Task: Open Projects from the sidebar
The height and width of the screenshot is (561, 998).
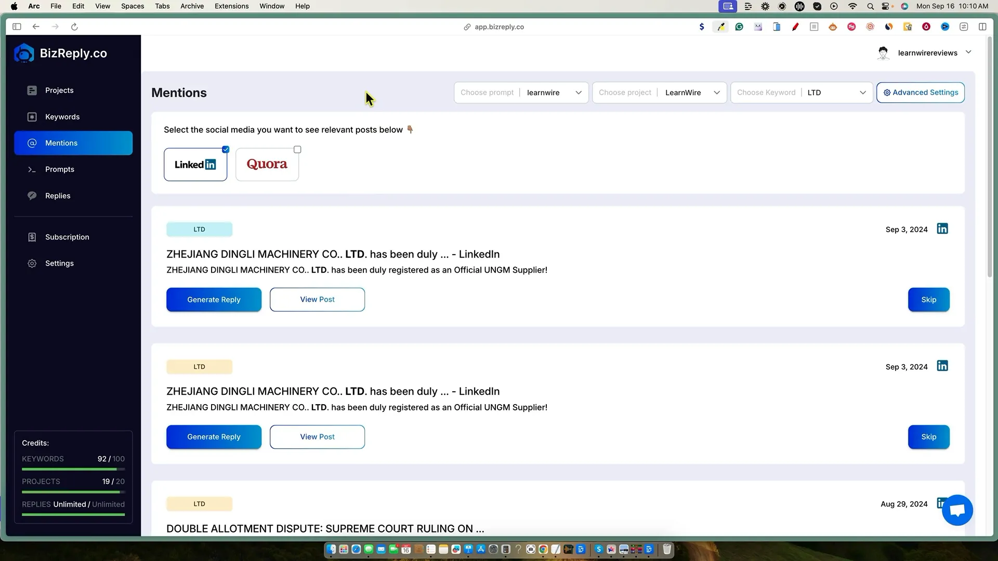Action: [59, 90]
